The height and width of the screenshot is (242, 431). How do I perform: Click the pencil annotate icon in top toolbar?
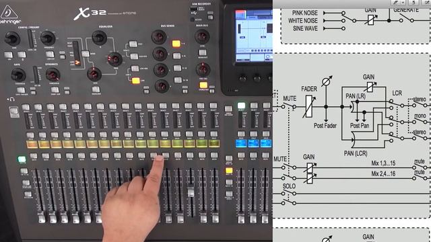tap(395, 3)
